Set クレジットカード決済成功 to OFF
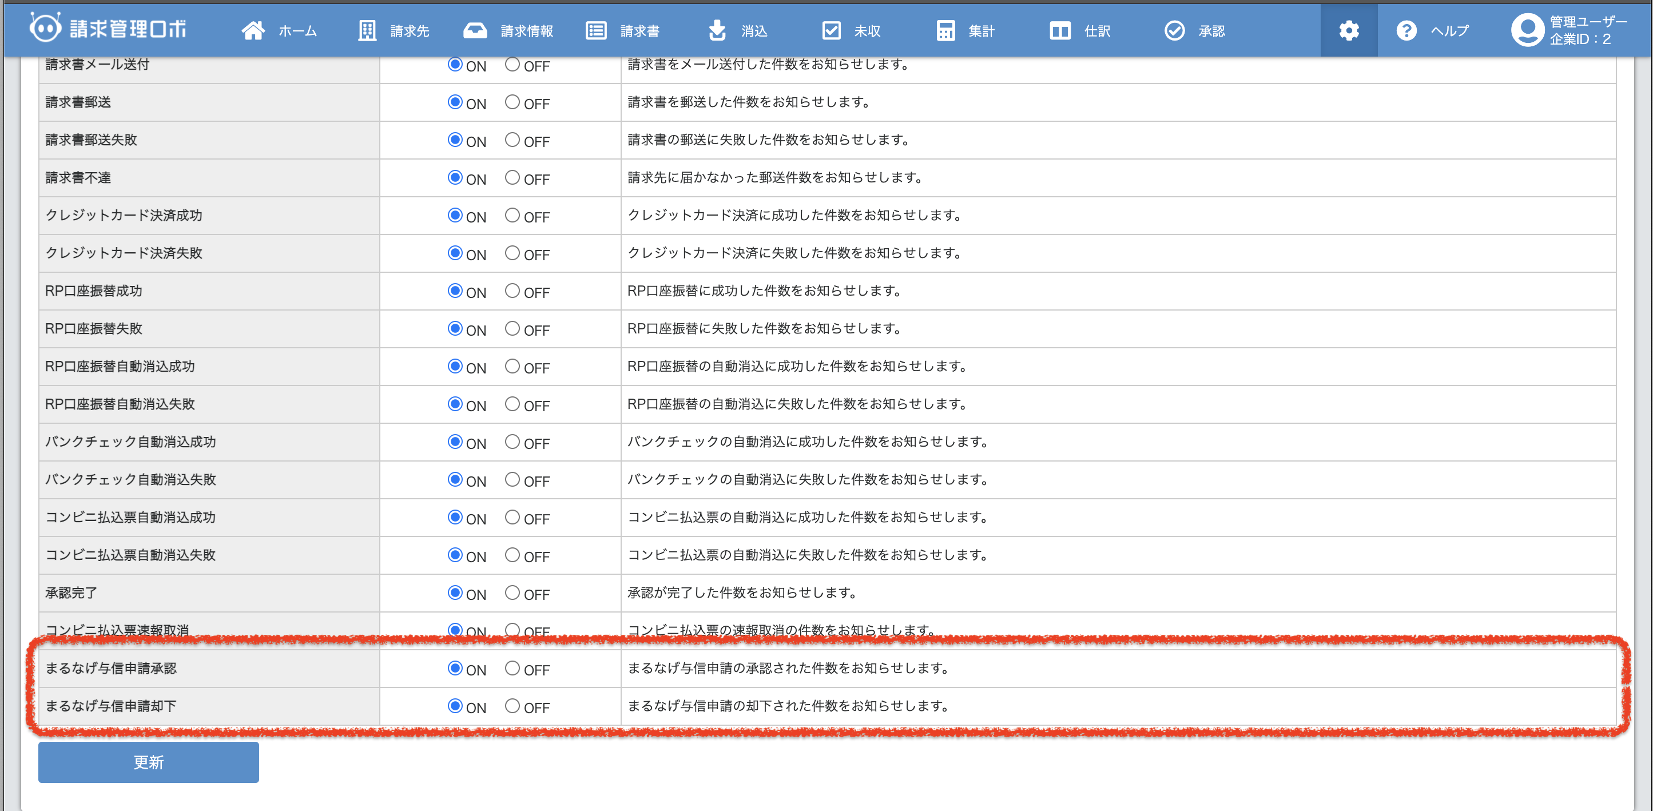The width and height of the screenshot is (1653, 811). (511, 216)
